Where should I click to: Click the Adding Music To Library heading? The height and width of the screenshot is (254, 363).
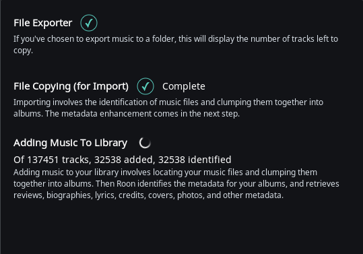[x=70, y=143]
